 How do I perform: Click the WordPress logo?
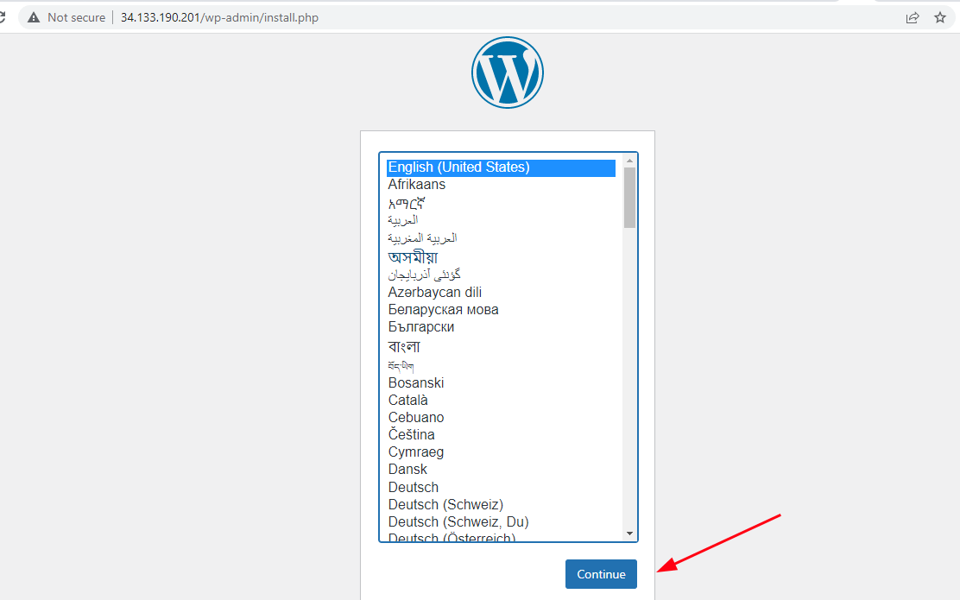[507, 73]
